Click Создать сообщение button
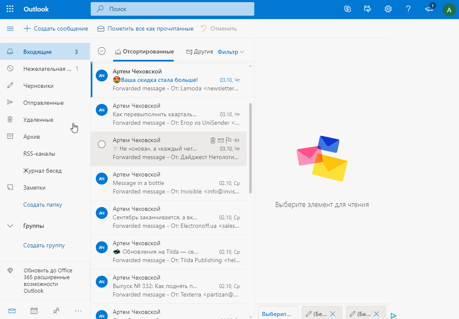The width and height of the screenshot is (459, 319). coord(56,29)
